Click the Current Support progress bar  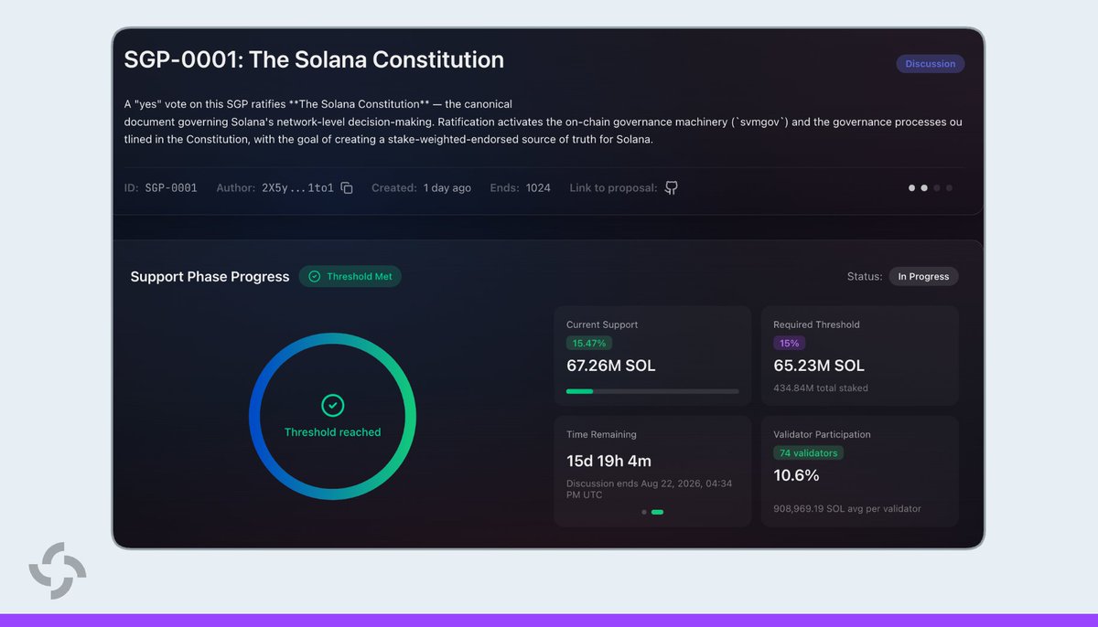click(x=652, y=391)
